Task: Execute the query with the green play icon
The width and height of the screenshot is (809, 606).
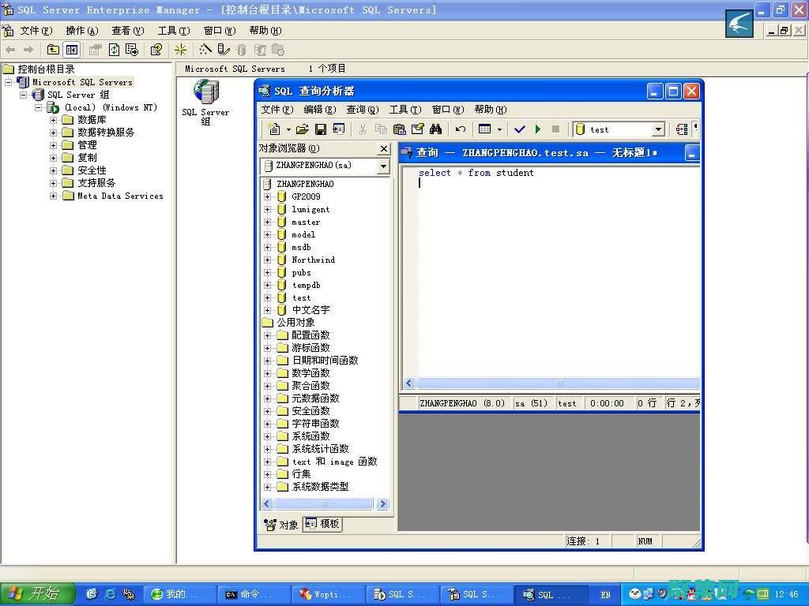Action: 536,129
